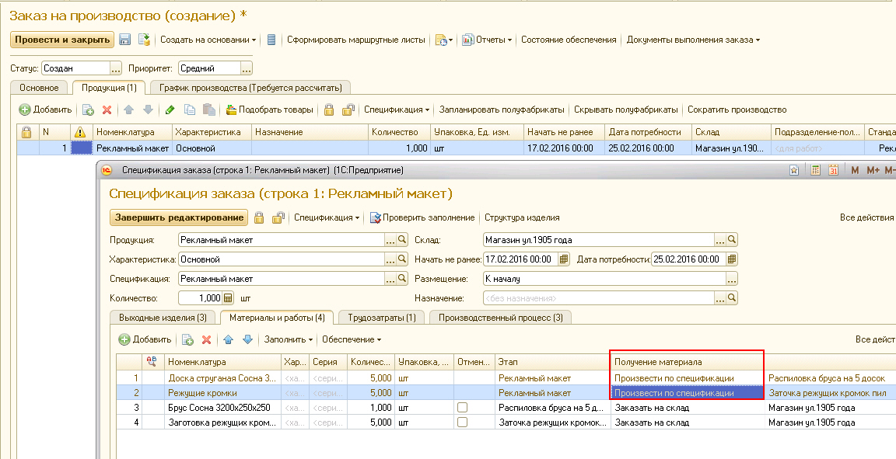896x459 pixels.
Task: Click Сократить производство button
Action: click(737, 110)
